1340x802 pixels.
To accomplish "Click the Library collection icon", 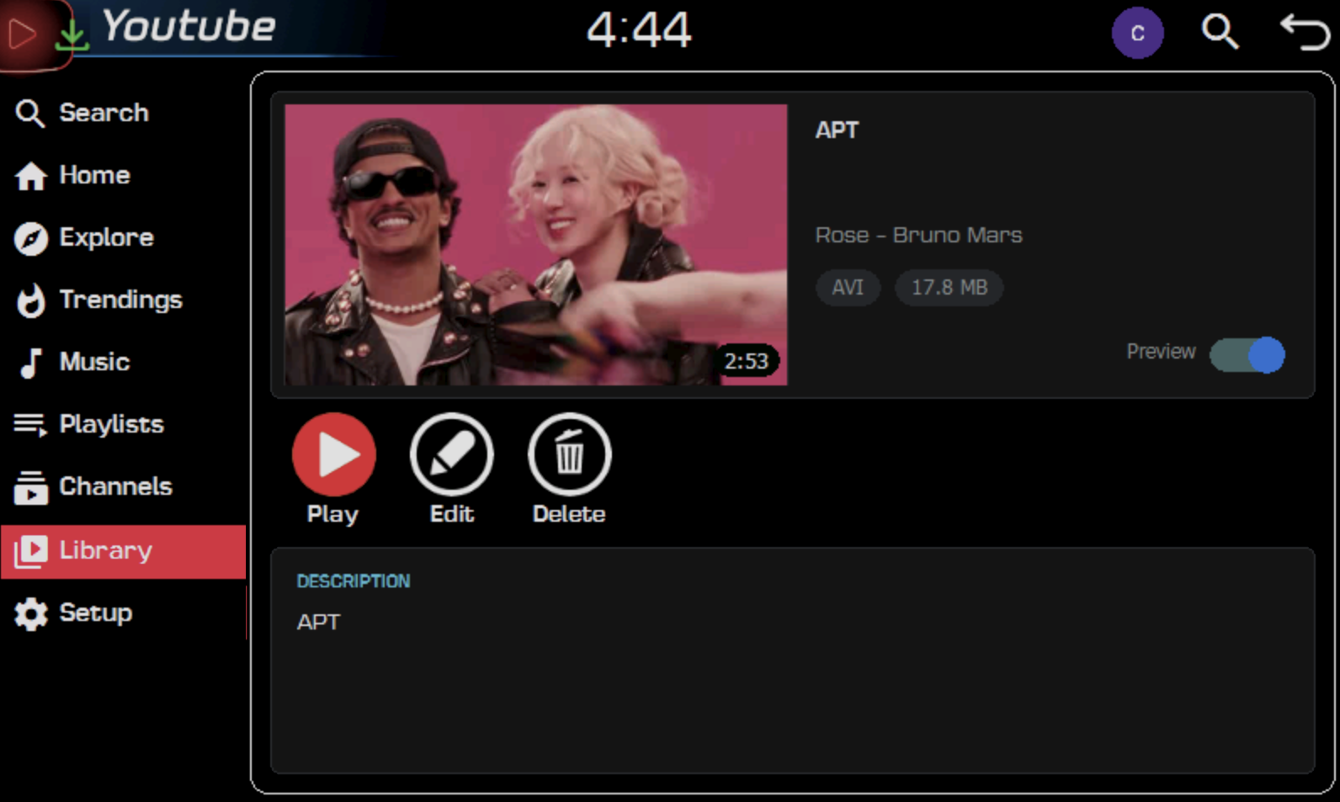I will coord(30,551).
